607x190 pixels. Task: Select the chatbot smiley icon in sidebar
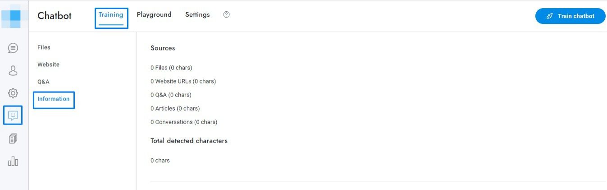[x=13, y=116]
